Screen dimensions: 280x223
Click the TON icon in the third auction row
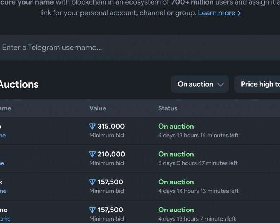92,182
